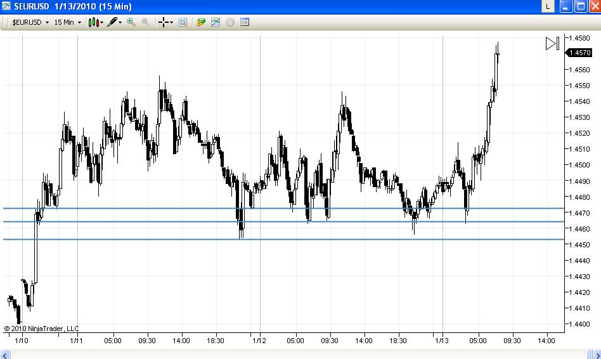Close the $EURUSD chart window
The width and height of the screenshot is (601, 359).
pyautogui.click(x=595, y=6)
